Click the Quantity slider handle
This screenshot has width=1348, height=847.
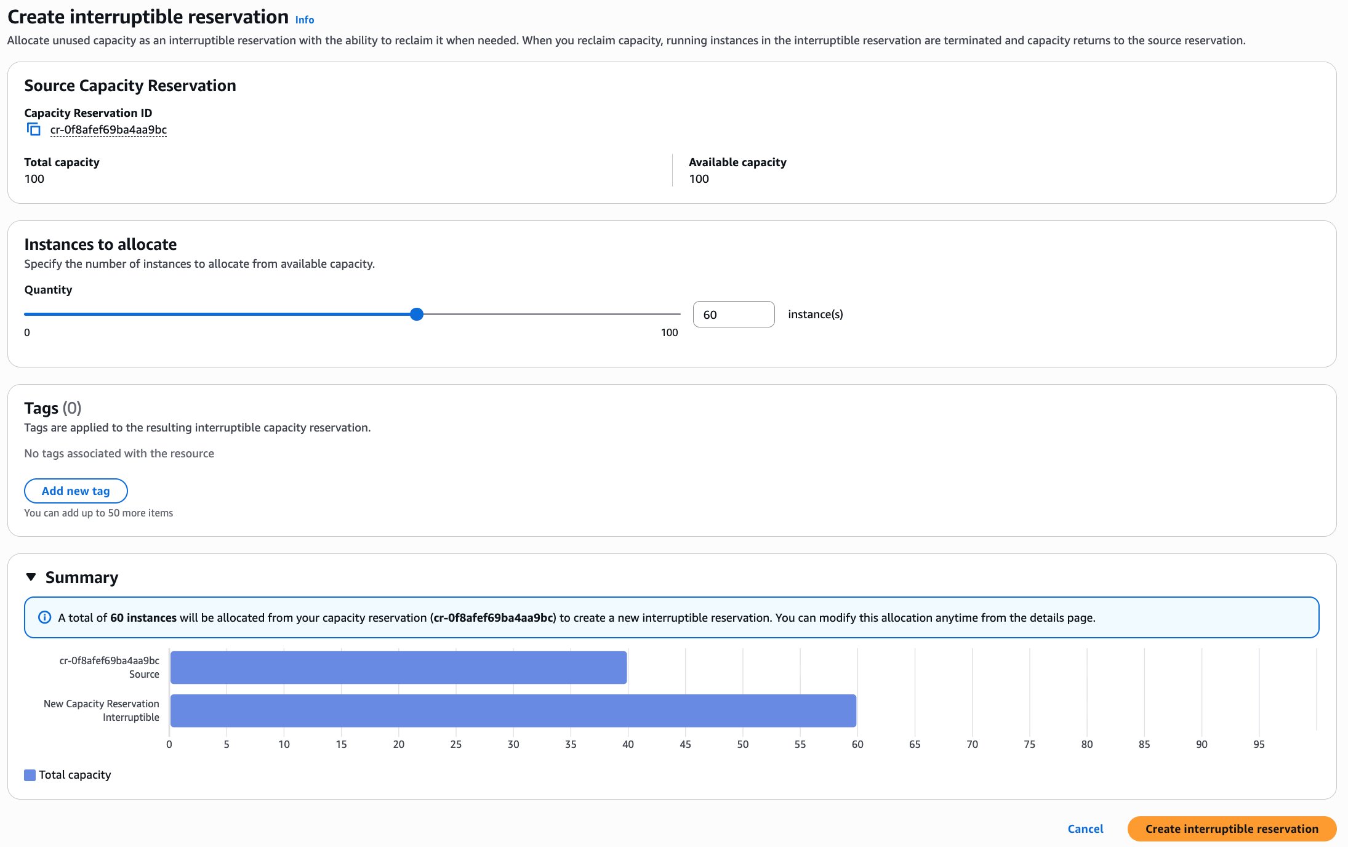(417, 314)
